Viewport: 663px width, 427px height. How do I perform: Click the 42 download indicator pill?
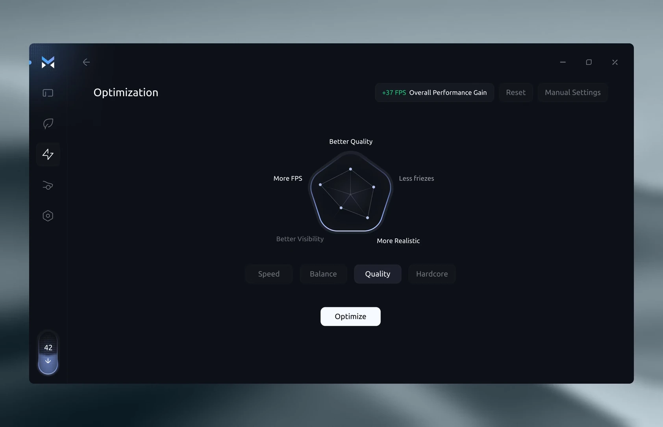coord(48,353)
